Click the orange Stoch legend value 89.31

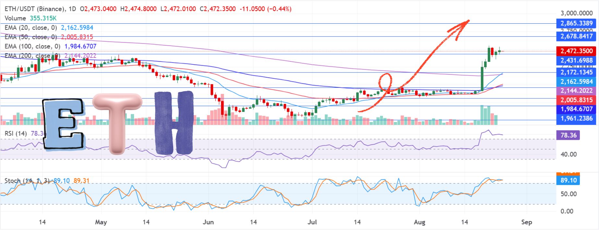(x=81, y=181)
